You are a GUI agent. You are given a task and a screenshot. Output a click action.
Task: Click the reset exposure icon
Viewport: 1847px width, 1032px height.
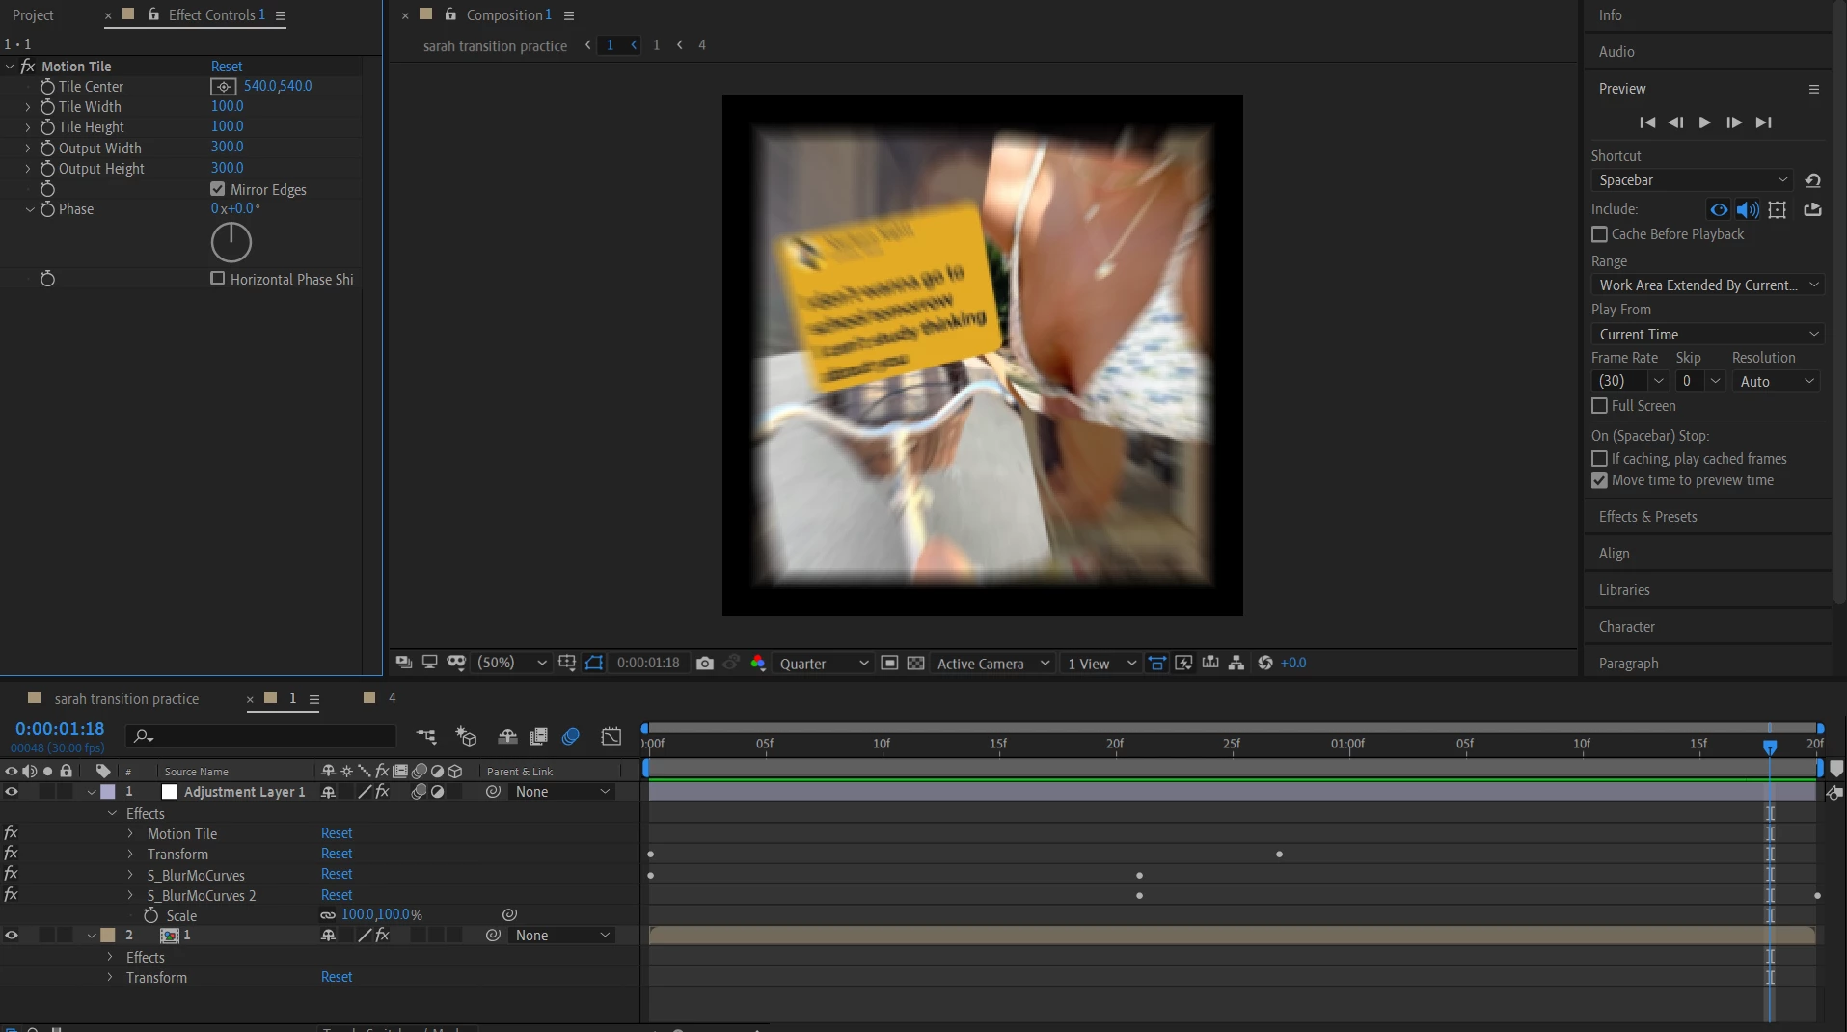1265,664
